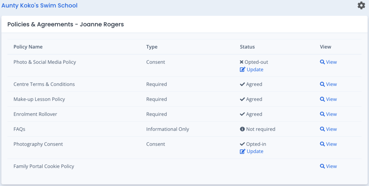The image size is (369, 186).
Task: Click the edit icon under Opted-in status
Action: (242, 151)
